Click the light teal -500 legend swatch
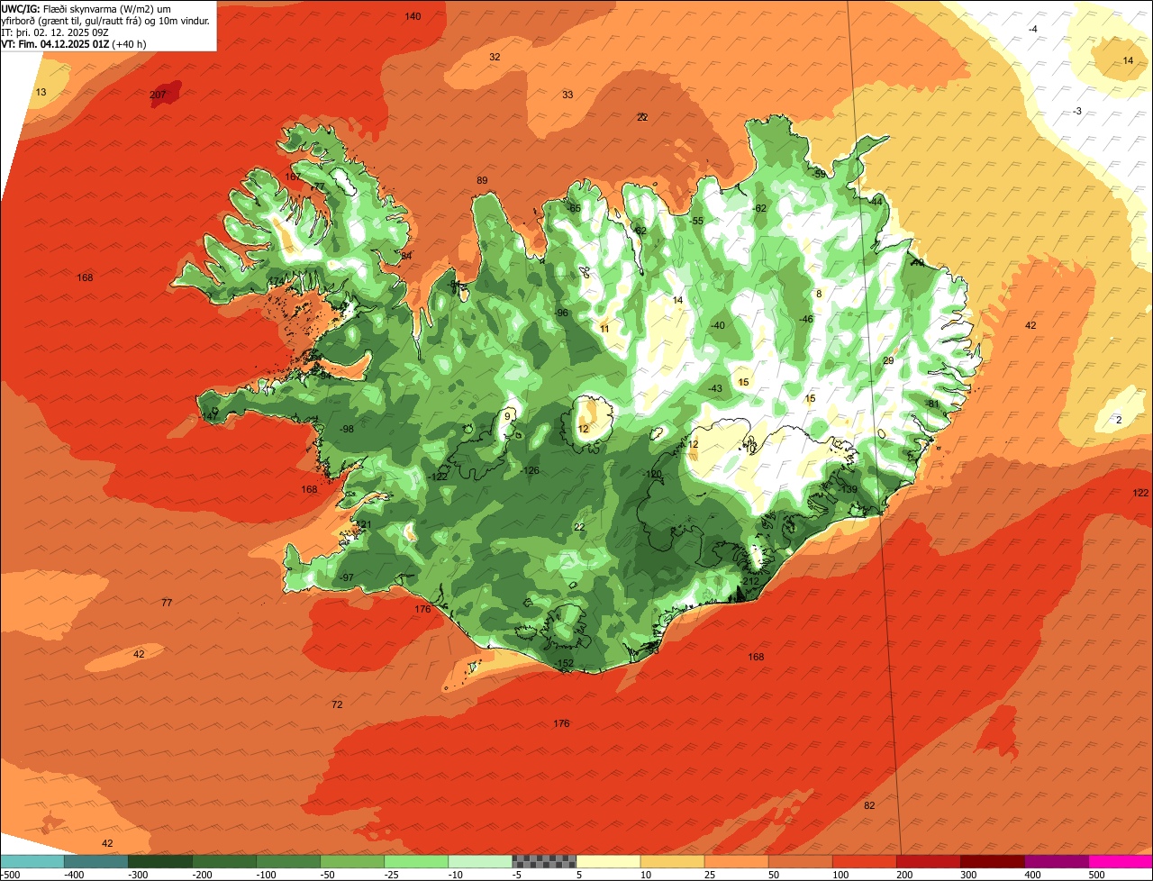 click(x=32, y=861)
